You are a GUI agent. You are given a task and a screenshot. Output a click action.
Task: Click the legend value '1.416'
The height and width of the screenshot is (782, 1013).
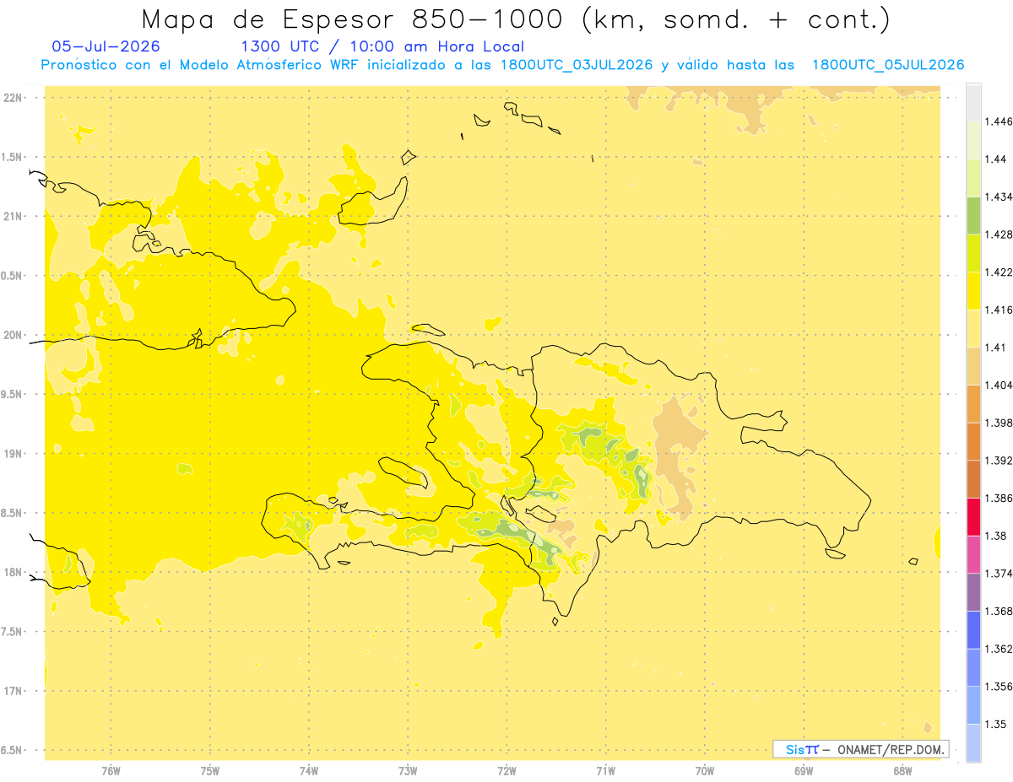pos(999,310)
